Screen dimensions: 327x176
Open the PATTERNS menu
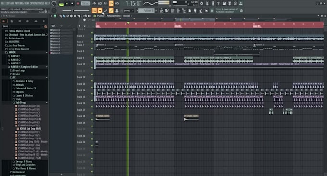tap(19, 3)
